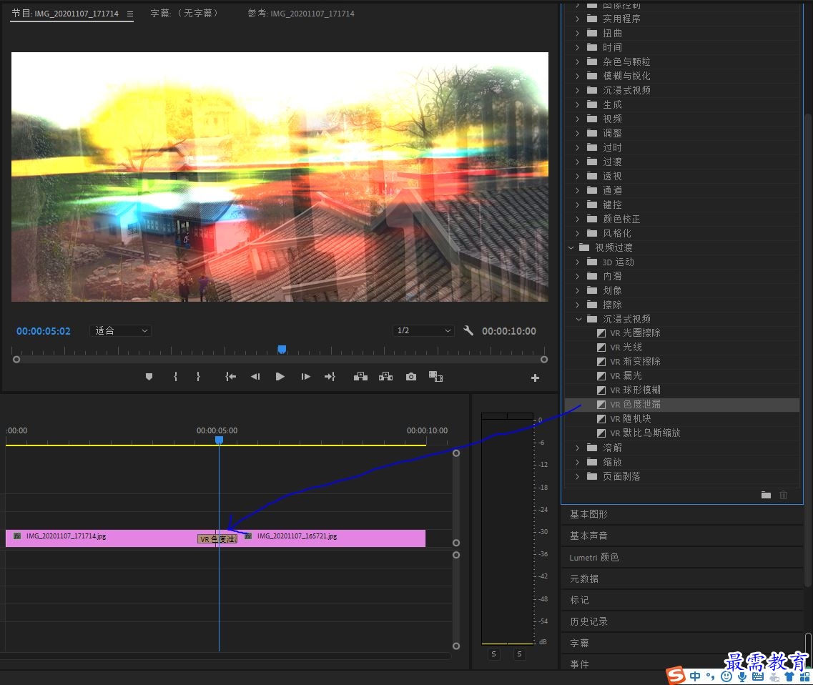This screenshot has width=813, height=685.
Task: Click the microphone voice input icon
Action: point(742,676)
